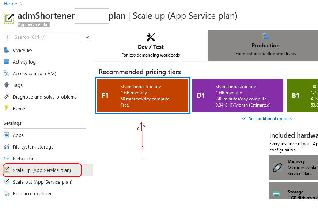Switch to the Dev / Test tab
The width and height of the screenshot is (318, 219).
(151, 45)
